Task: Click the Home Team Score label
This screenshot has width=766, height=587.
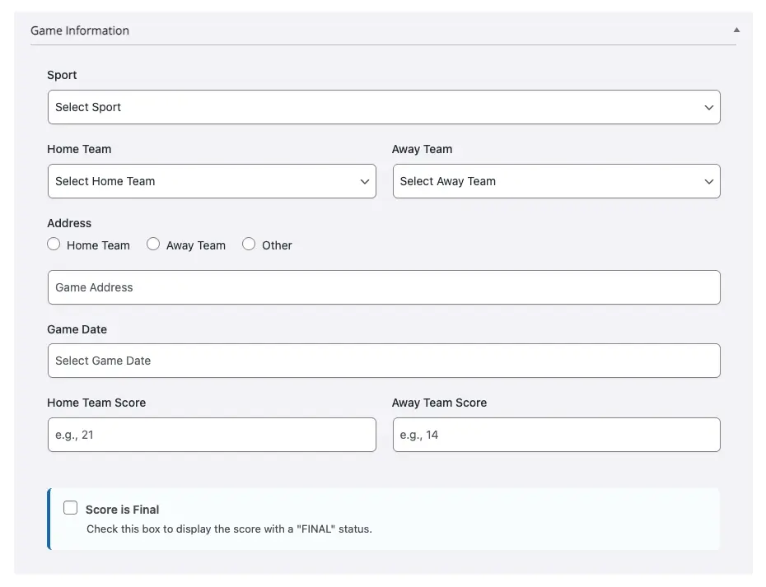Action: click(96, 403)
